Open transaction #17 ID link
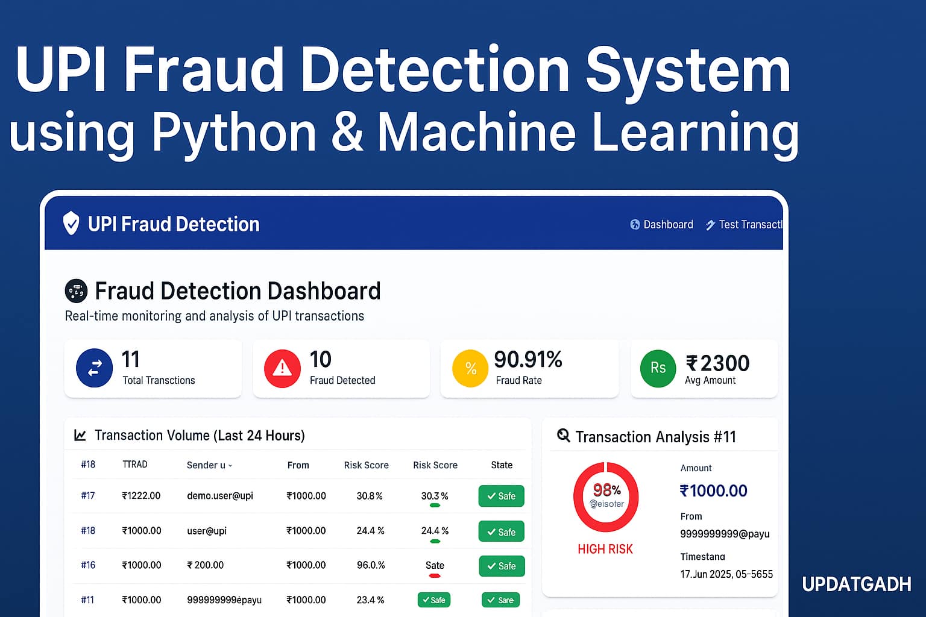This screenshot has height=617, width=926. coord(88,496)
